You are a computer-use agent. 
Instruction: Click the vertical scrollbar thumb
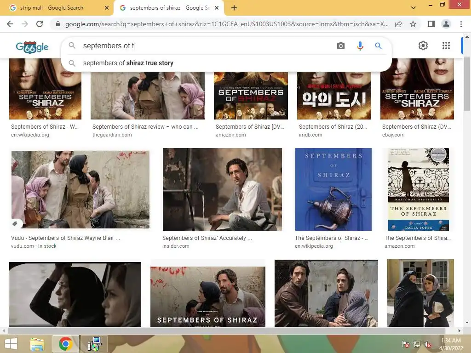(x=467, y=84)
